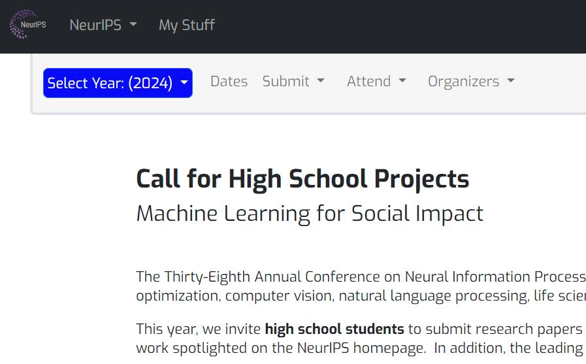586x364 pixels.
Task: Click the arrow next to Attend
Action: (402, 82)
